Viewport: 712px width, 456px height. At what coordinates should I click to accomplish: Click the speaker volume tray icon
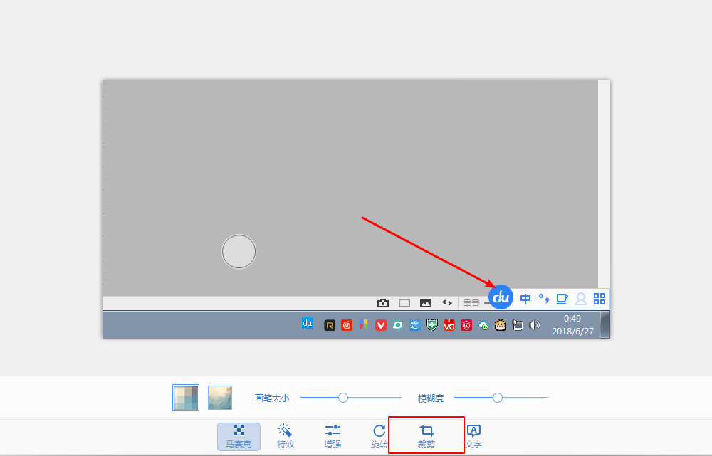pos(535,325)
